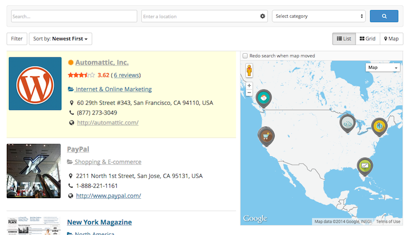Click the blue search magnifier button
This screenshot has height=235, width=410.
click(x=384, y=16)
